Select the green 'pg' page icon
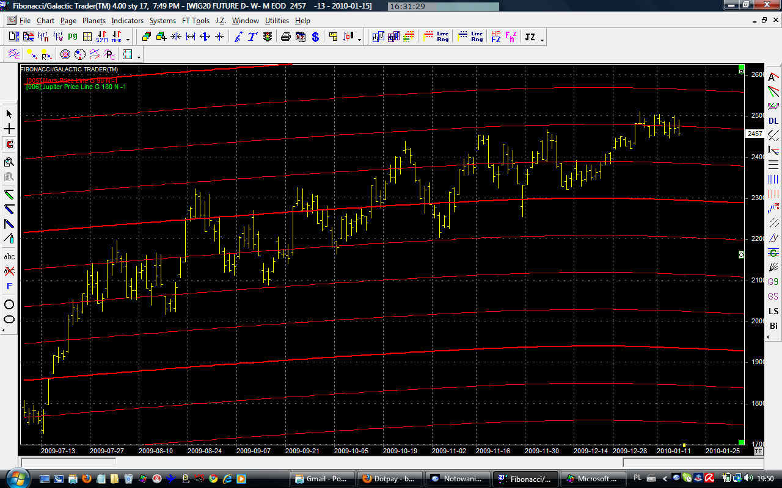The height and width of the screenshot is (488, 782). [x=73, y=37]
